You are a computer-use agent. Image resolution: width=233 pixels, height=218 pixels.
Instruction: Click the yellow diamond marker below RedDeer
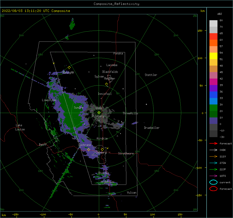[x=106, y=84]
